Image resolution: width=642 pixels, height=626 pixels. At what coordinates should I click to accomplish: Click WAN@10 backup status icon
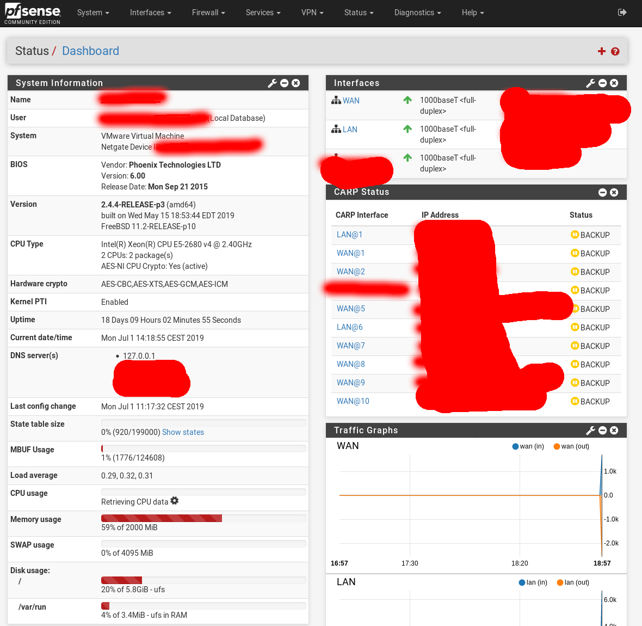tap(575, 401)
